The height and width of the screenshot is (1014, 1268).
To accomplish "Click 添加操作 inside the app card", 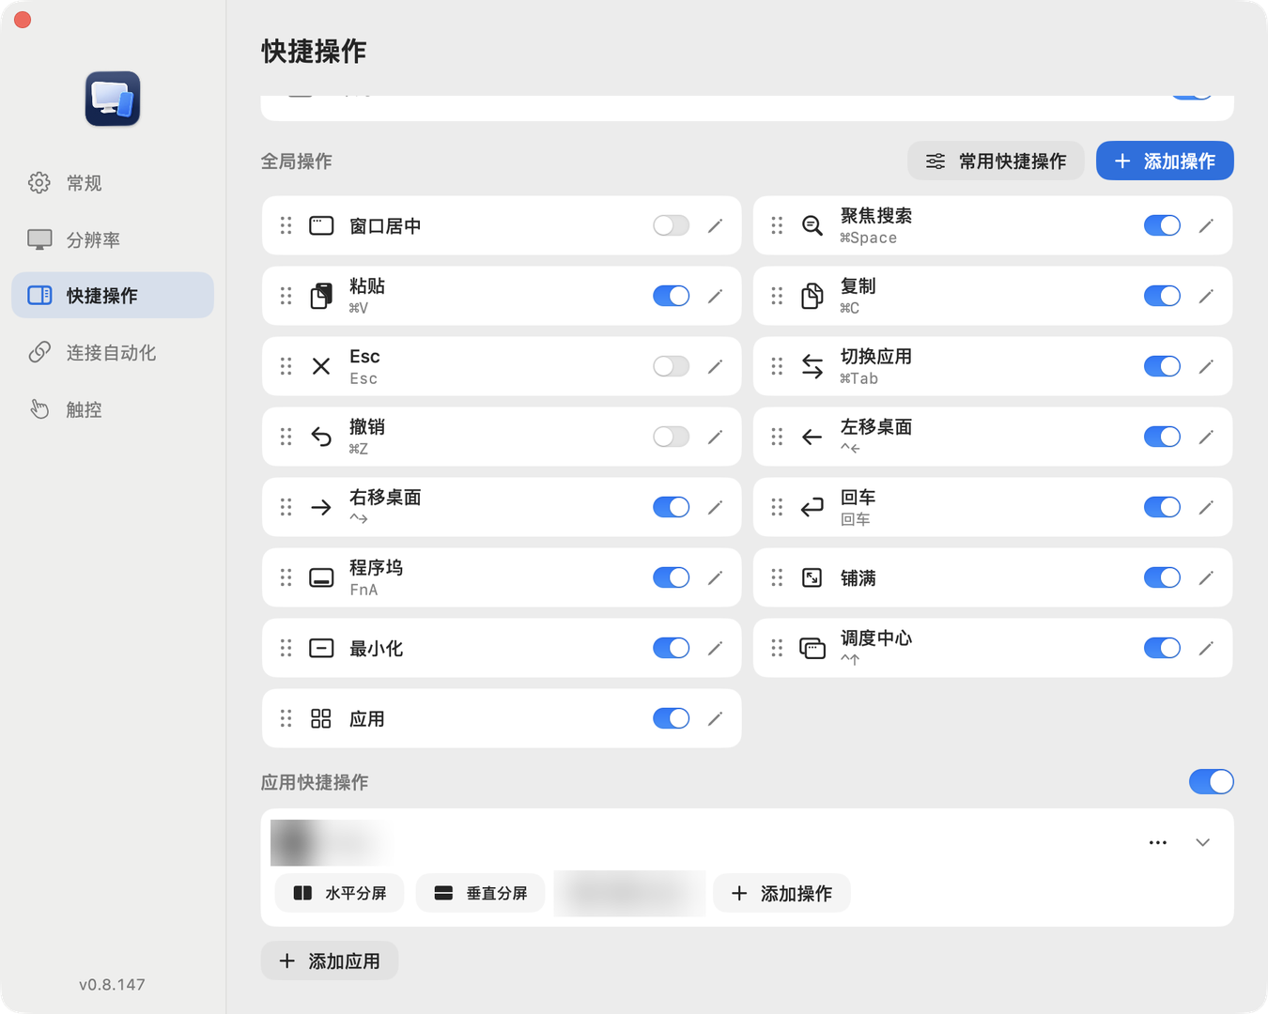I will tap(781, 893).
